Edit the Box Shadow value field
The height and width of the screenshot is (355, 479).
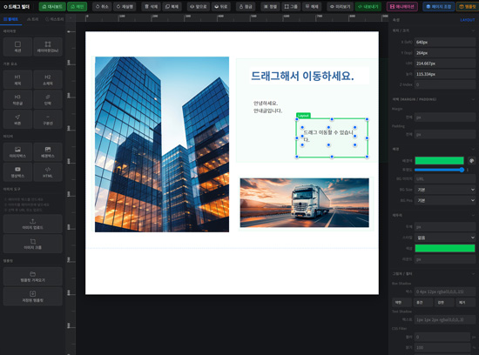click(445, 291)
